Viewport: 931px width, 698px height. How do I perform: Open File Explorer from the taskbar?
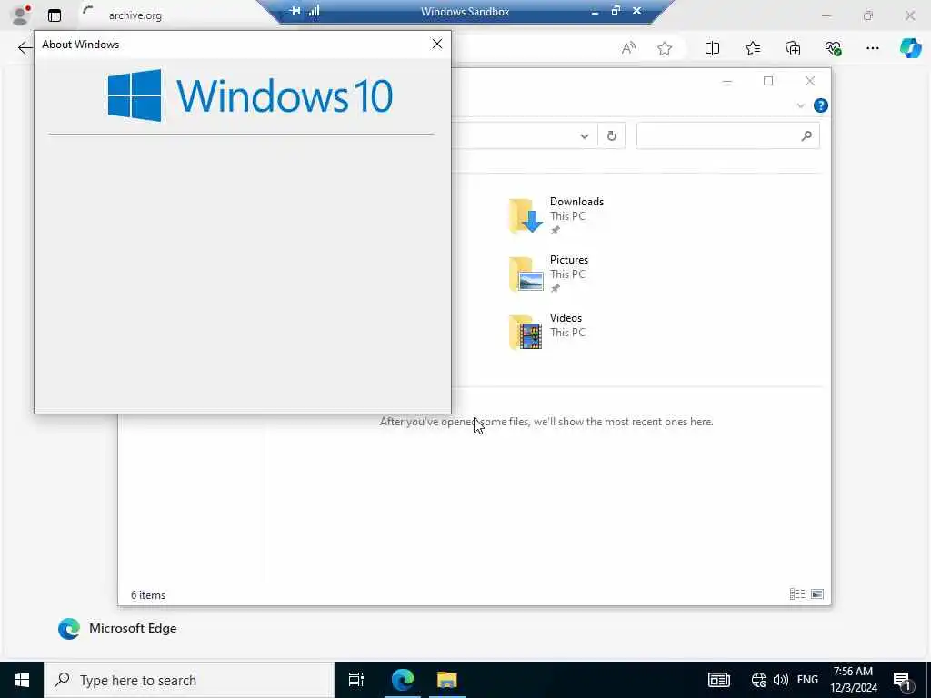(447, 680)
